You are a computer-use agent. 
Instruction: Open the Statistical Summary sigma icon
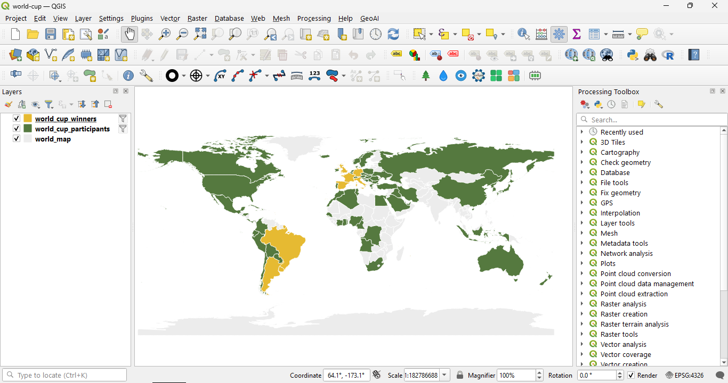point(577,34)
